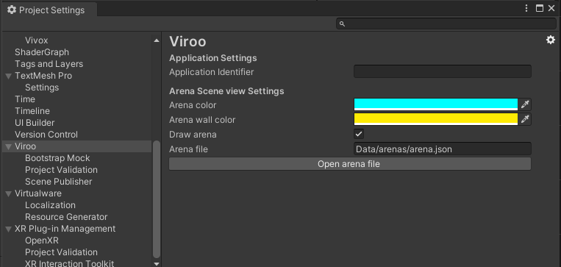
Task: Click the sidebar scrollbar up arrow
Action: tap(157, 40)
